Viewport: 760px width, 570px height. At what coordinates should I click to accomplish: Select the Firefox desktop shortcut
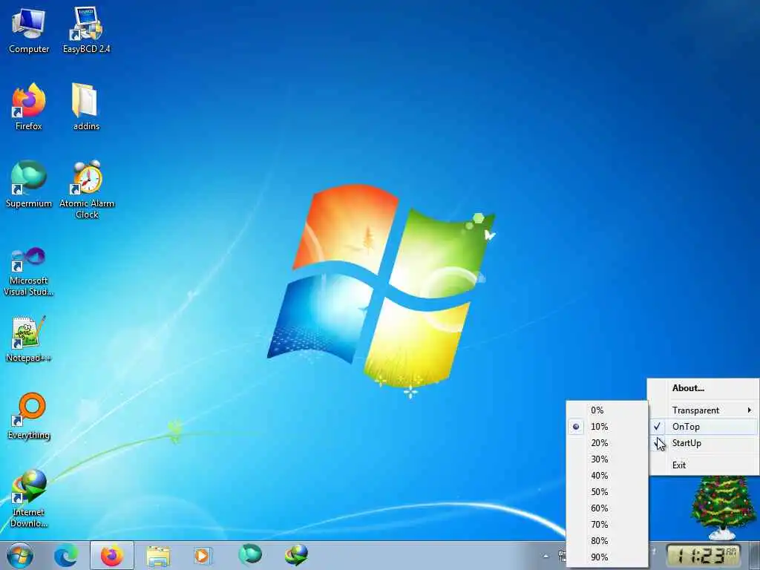[29, 107]
